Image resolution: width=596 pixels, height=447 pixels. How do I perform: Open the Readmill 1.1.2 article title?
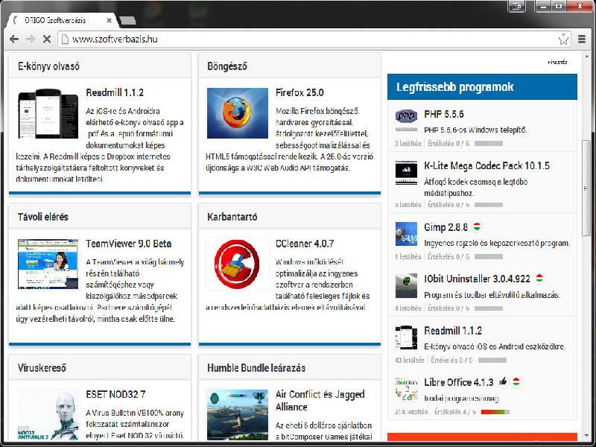pos(115,92)
